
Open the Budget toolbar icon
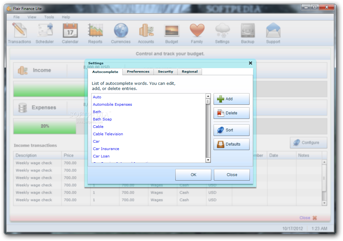point(171,33)
